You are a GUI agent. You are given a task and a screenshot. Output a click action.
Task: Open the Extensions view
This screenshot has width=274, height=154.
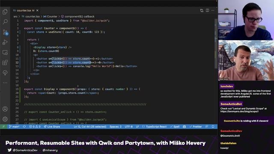click(x=5, y=62)
